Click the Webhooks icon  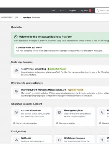tap(16, 140)
